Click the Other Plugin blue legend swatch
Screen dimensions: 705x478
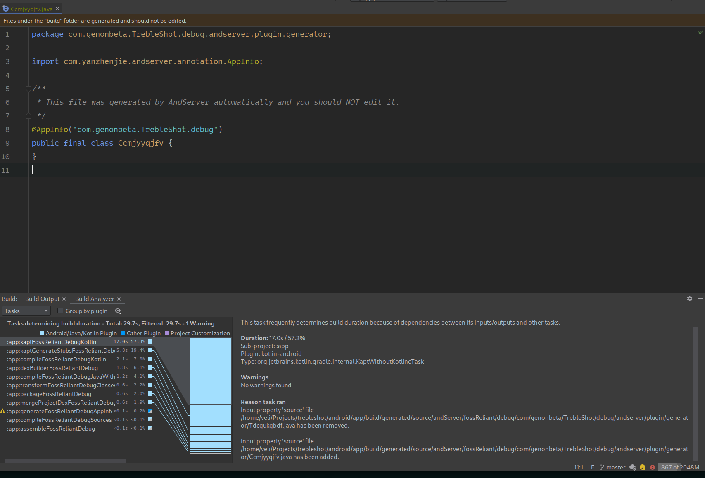(123, 333)
